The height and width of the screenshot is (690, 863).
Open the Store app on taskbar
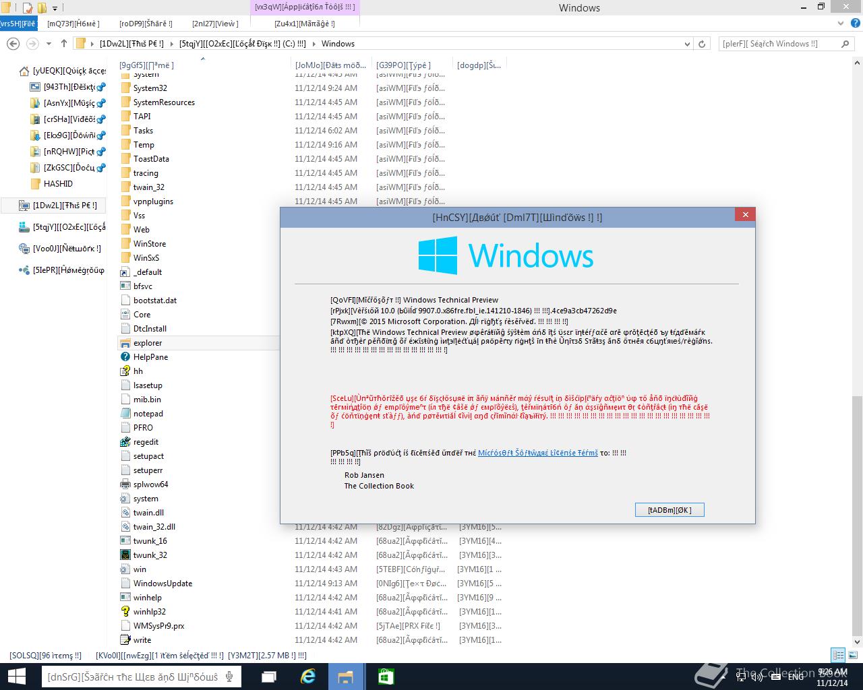tap(385, 677)
